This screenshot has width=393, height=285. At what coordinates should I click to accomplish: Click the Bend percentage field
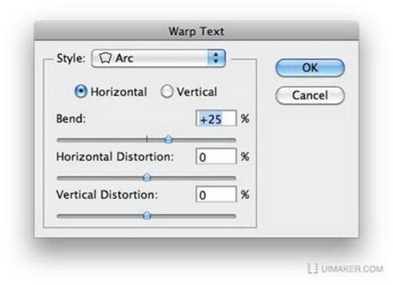click(x=216, y=118)
